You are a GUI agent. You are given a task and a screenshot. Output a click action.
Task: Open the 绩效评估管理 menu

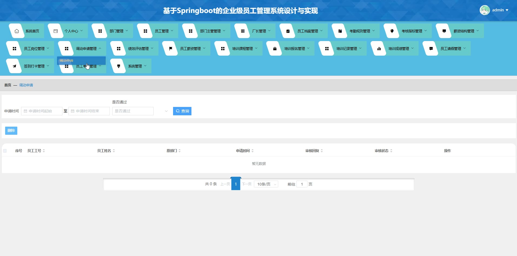[x=138, y=49]
